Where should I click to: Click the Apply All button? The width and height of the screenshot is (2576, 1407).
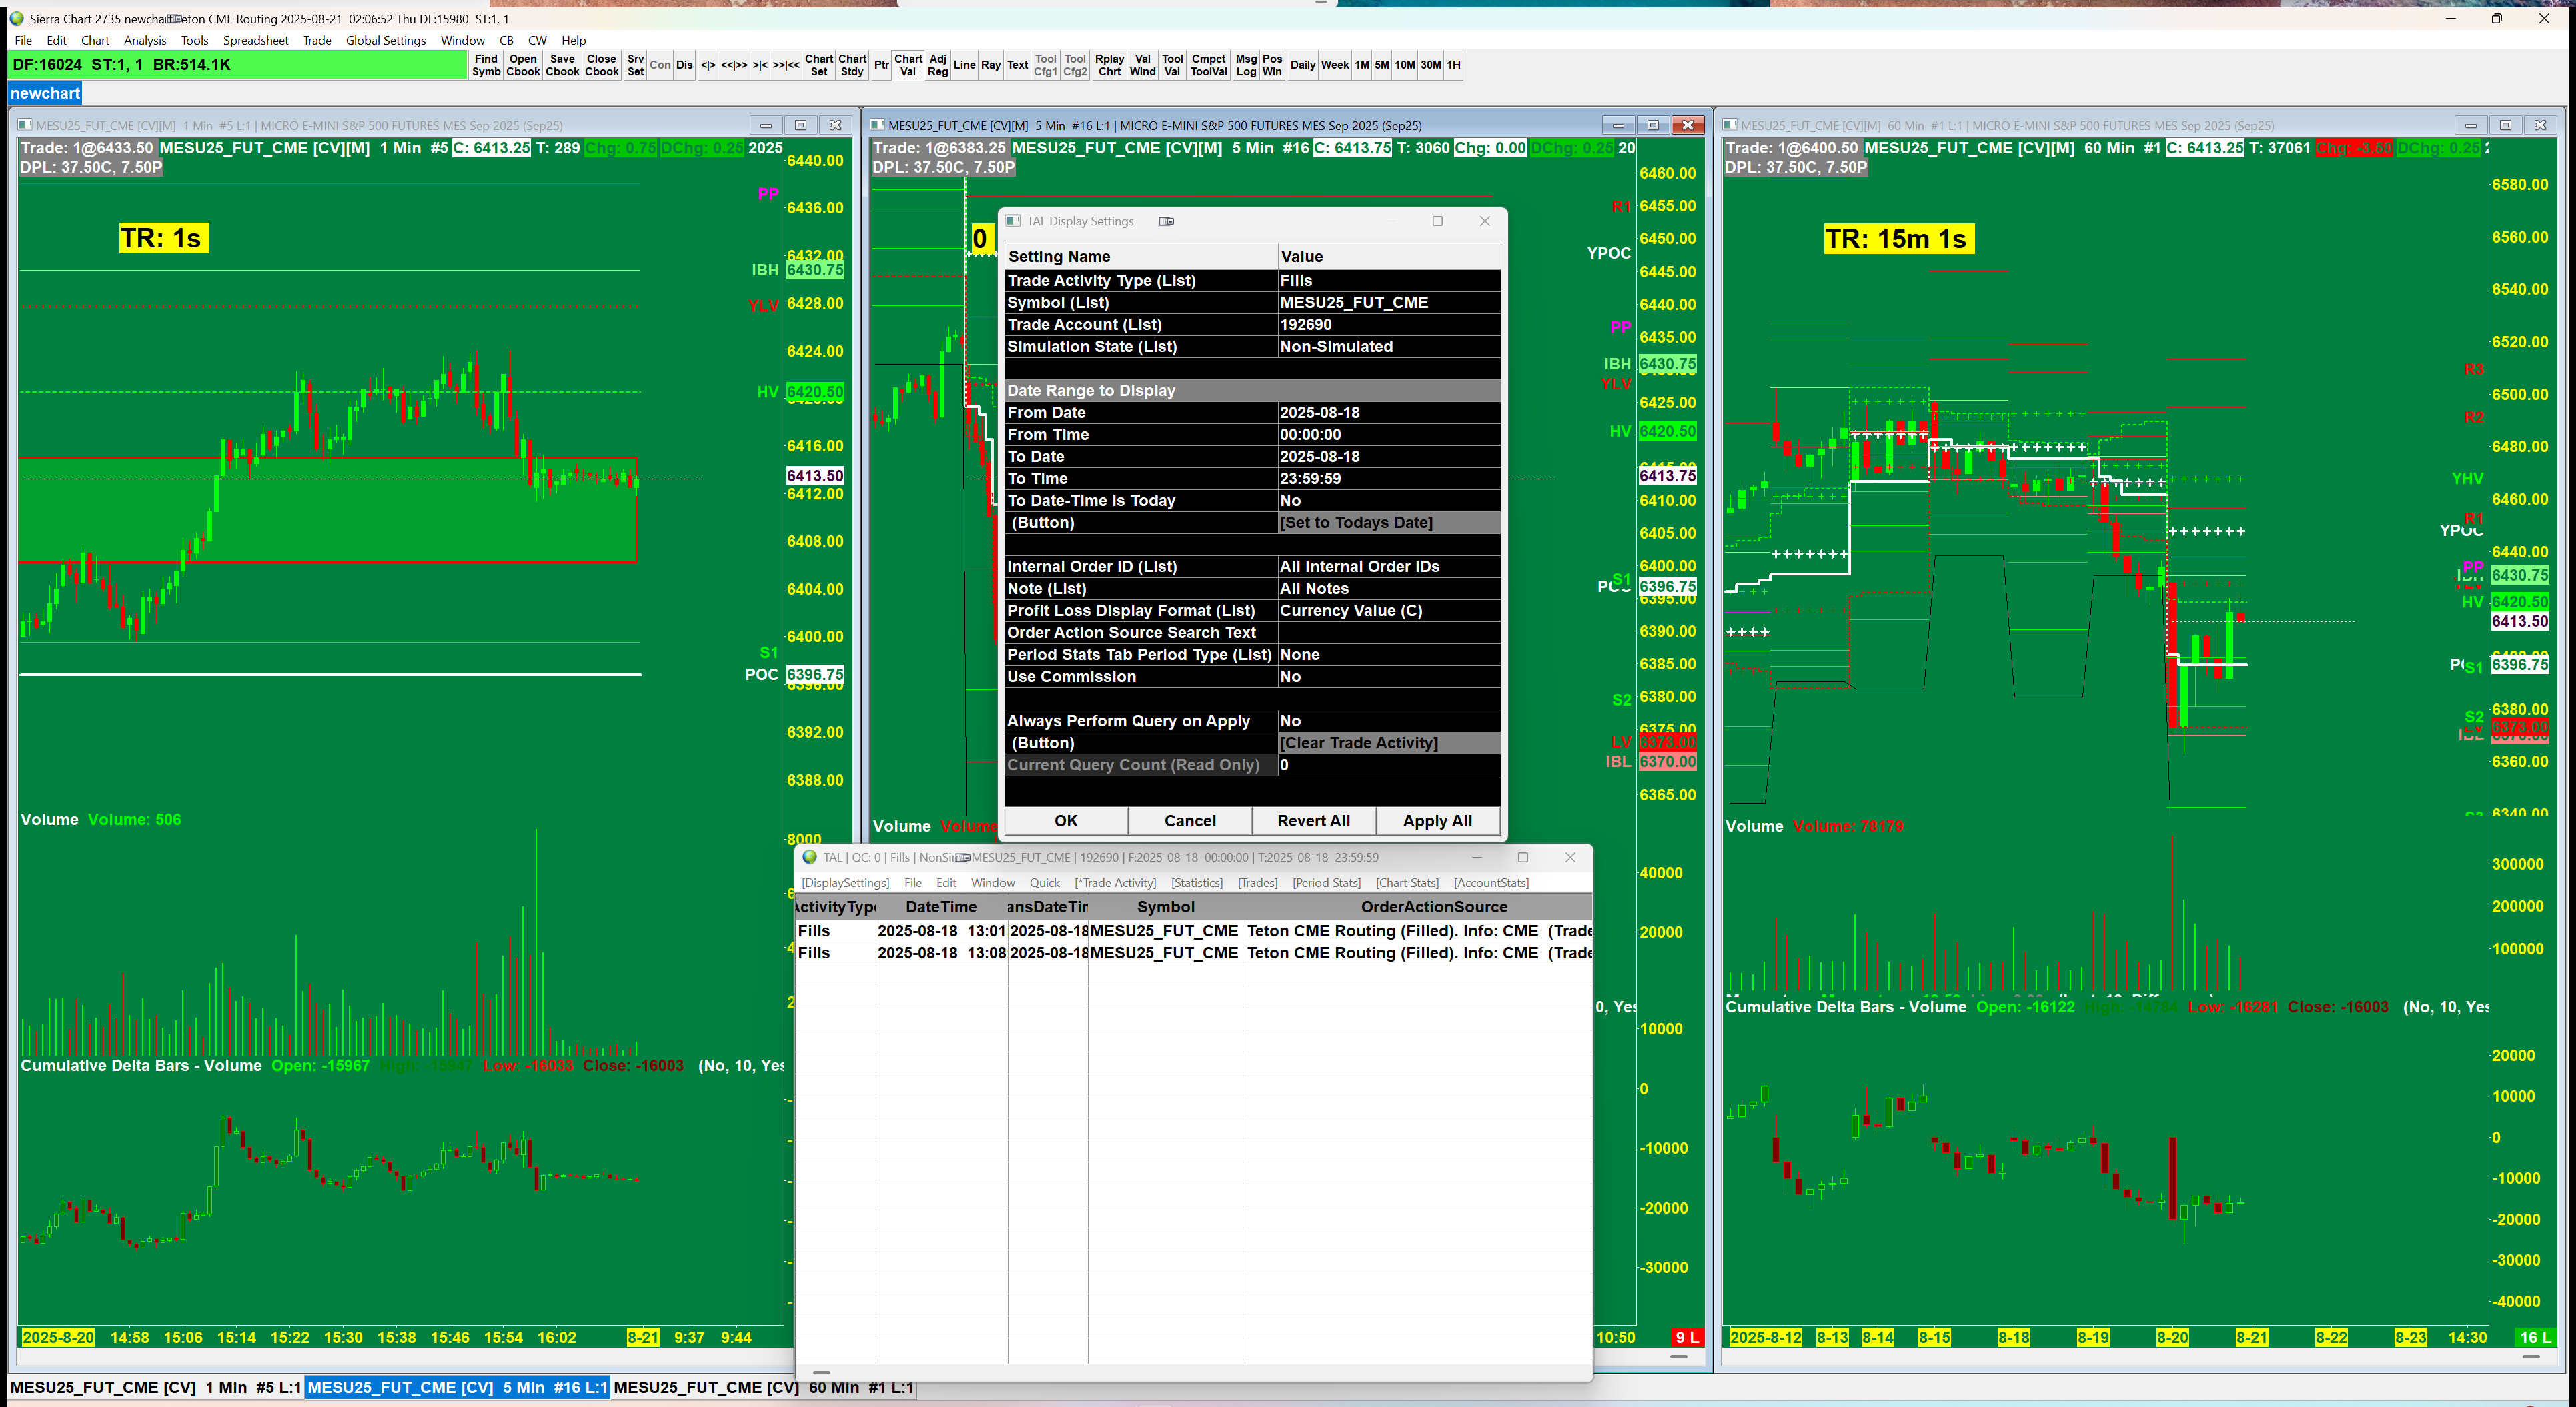click(x=1438, y=821)
